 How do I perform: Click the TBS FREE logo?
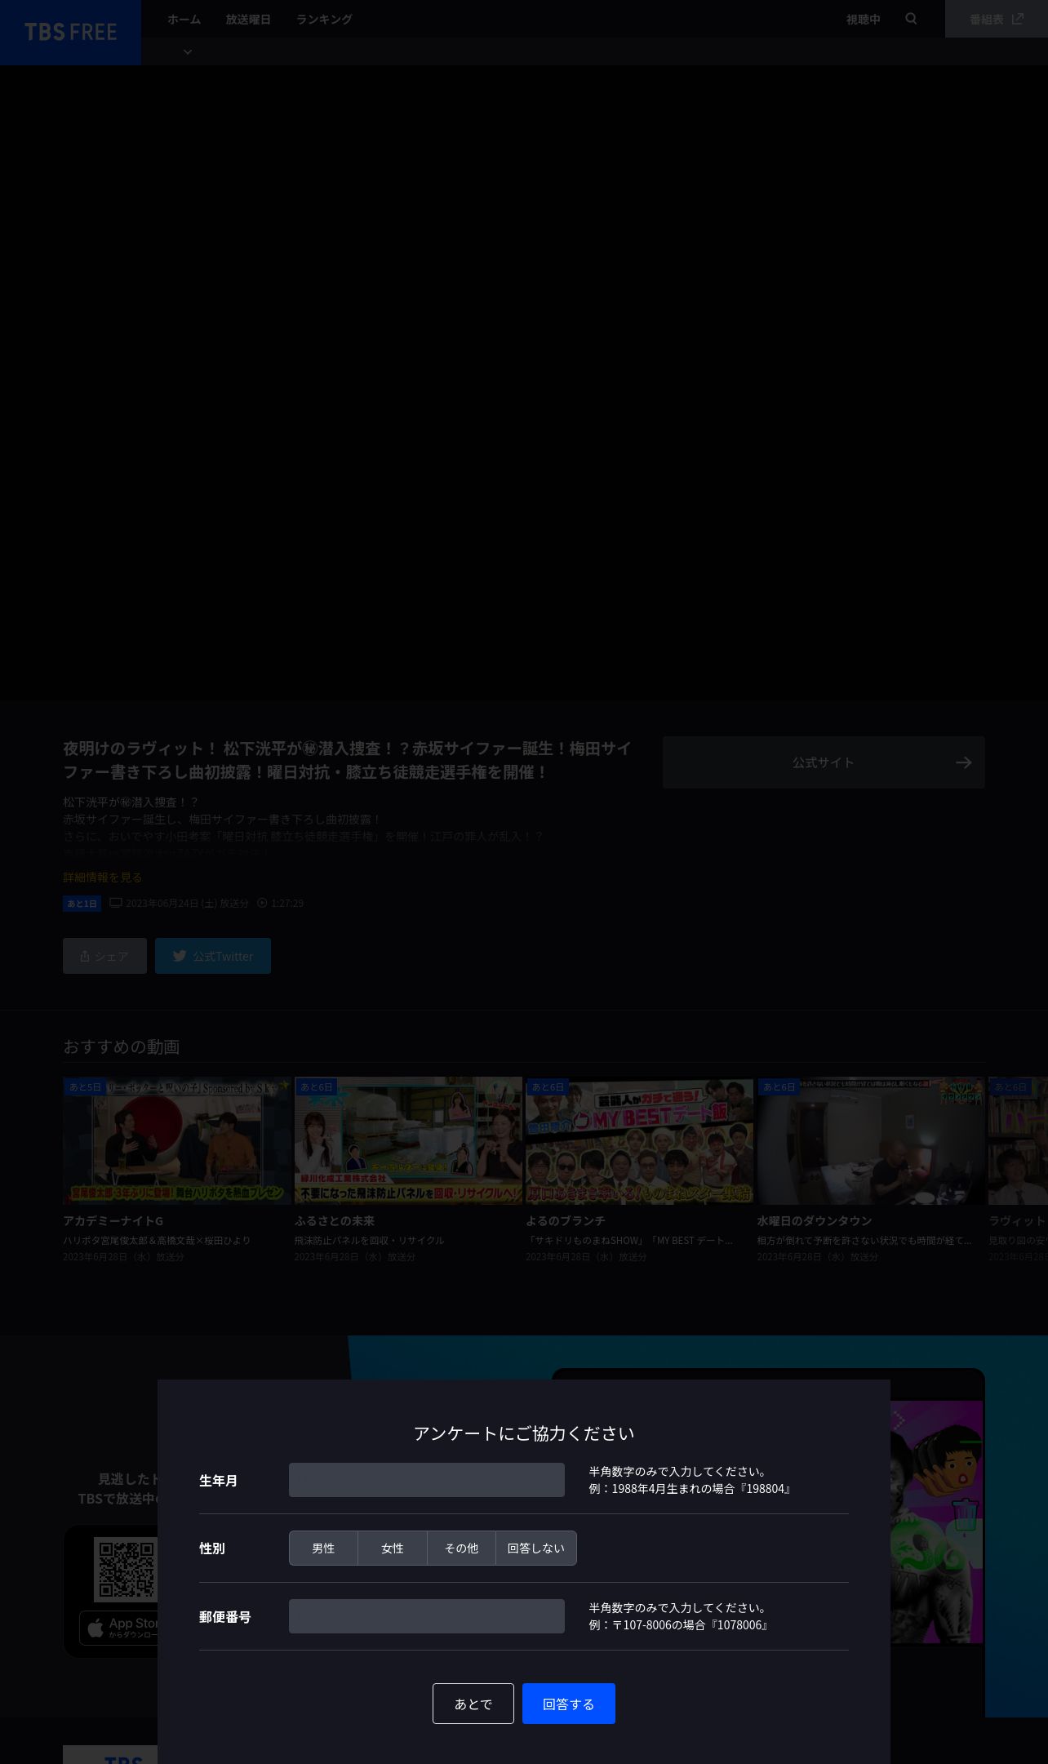coord(70,32)
